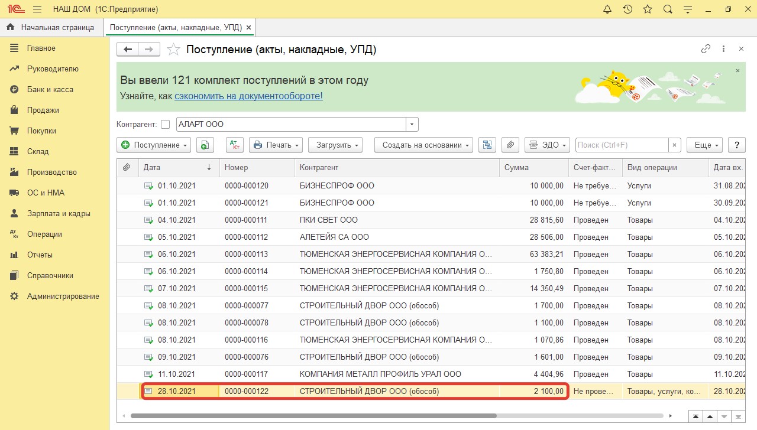Open service functions menu in title bar
757x430 pixels.
pos(688,9)
